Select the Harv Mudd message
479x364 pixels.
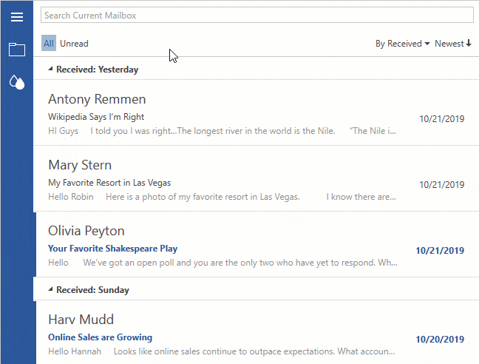pos(81,320)
